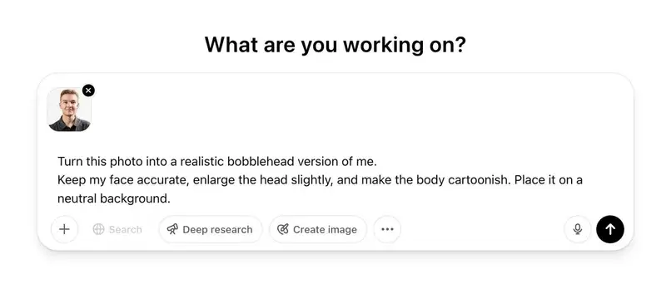Image resolution: width=666 pixels, height=308 pixels.
Task: Click the empty composer area right of the photo
Action: pos(361,110)
